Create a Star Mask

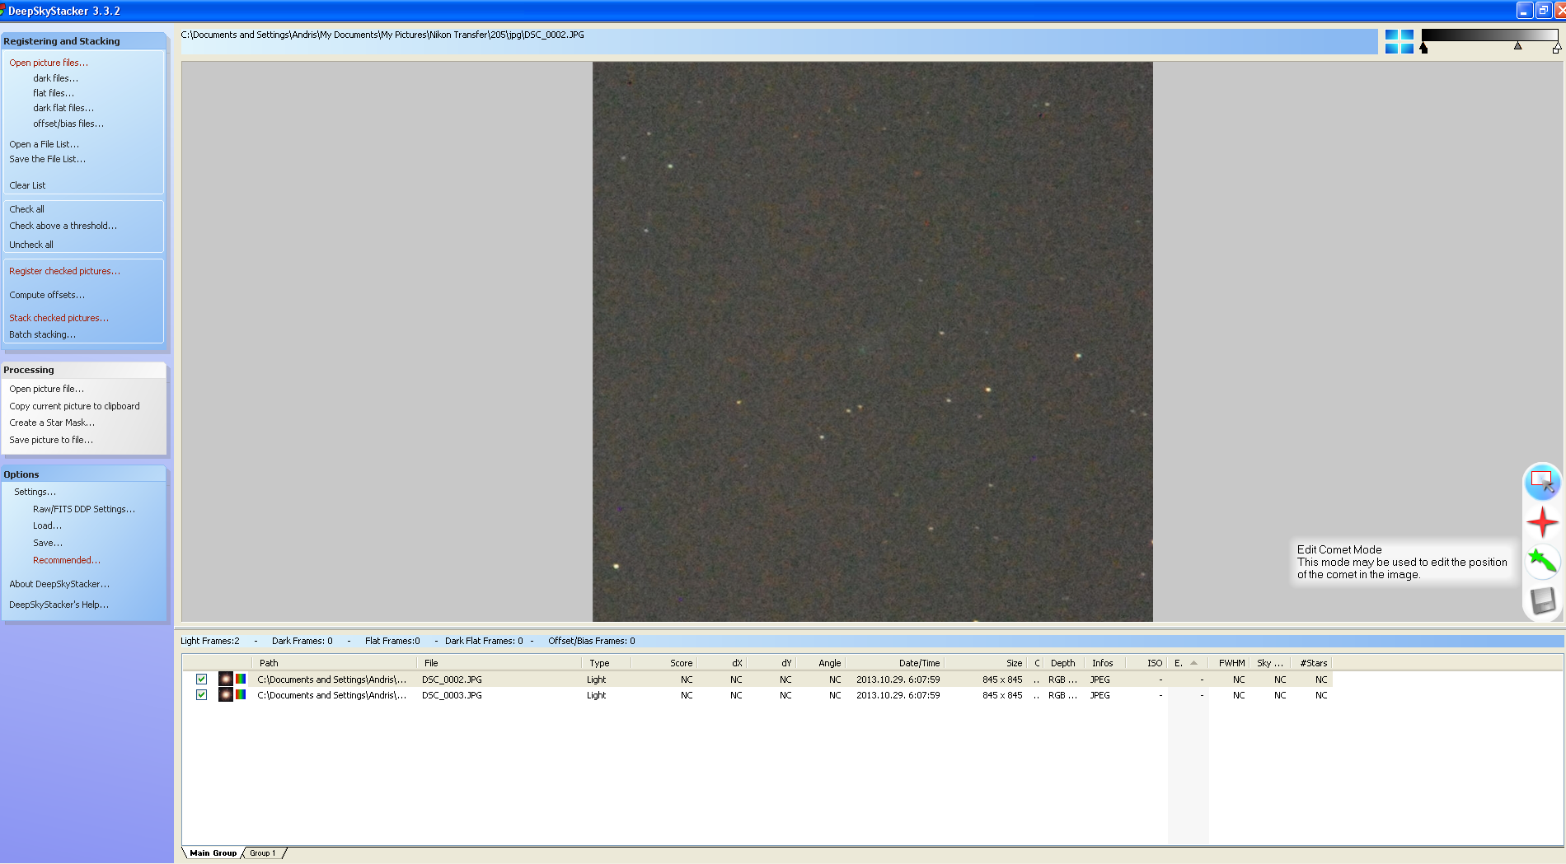point(52,423)
